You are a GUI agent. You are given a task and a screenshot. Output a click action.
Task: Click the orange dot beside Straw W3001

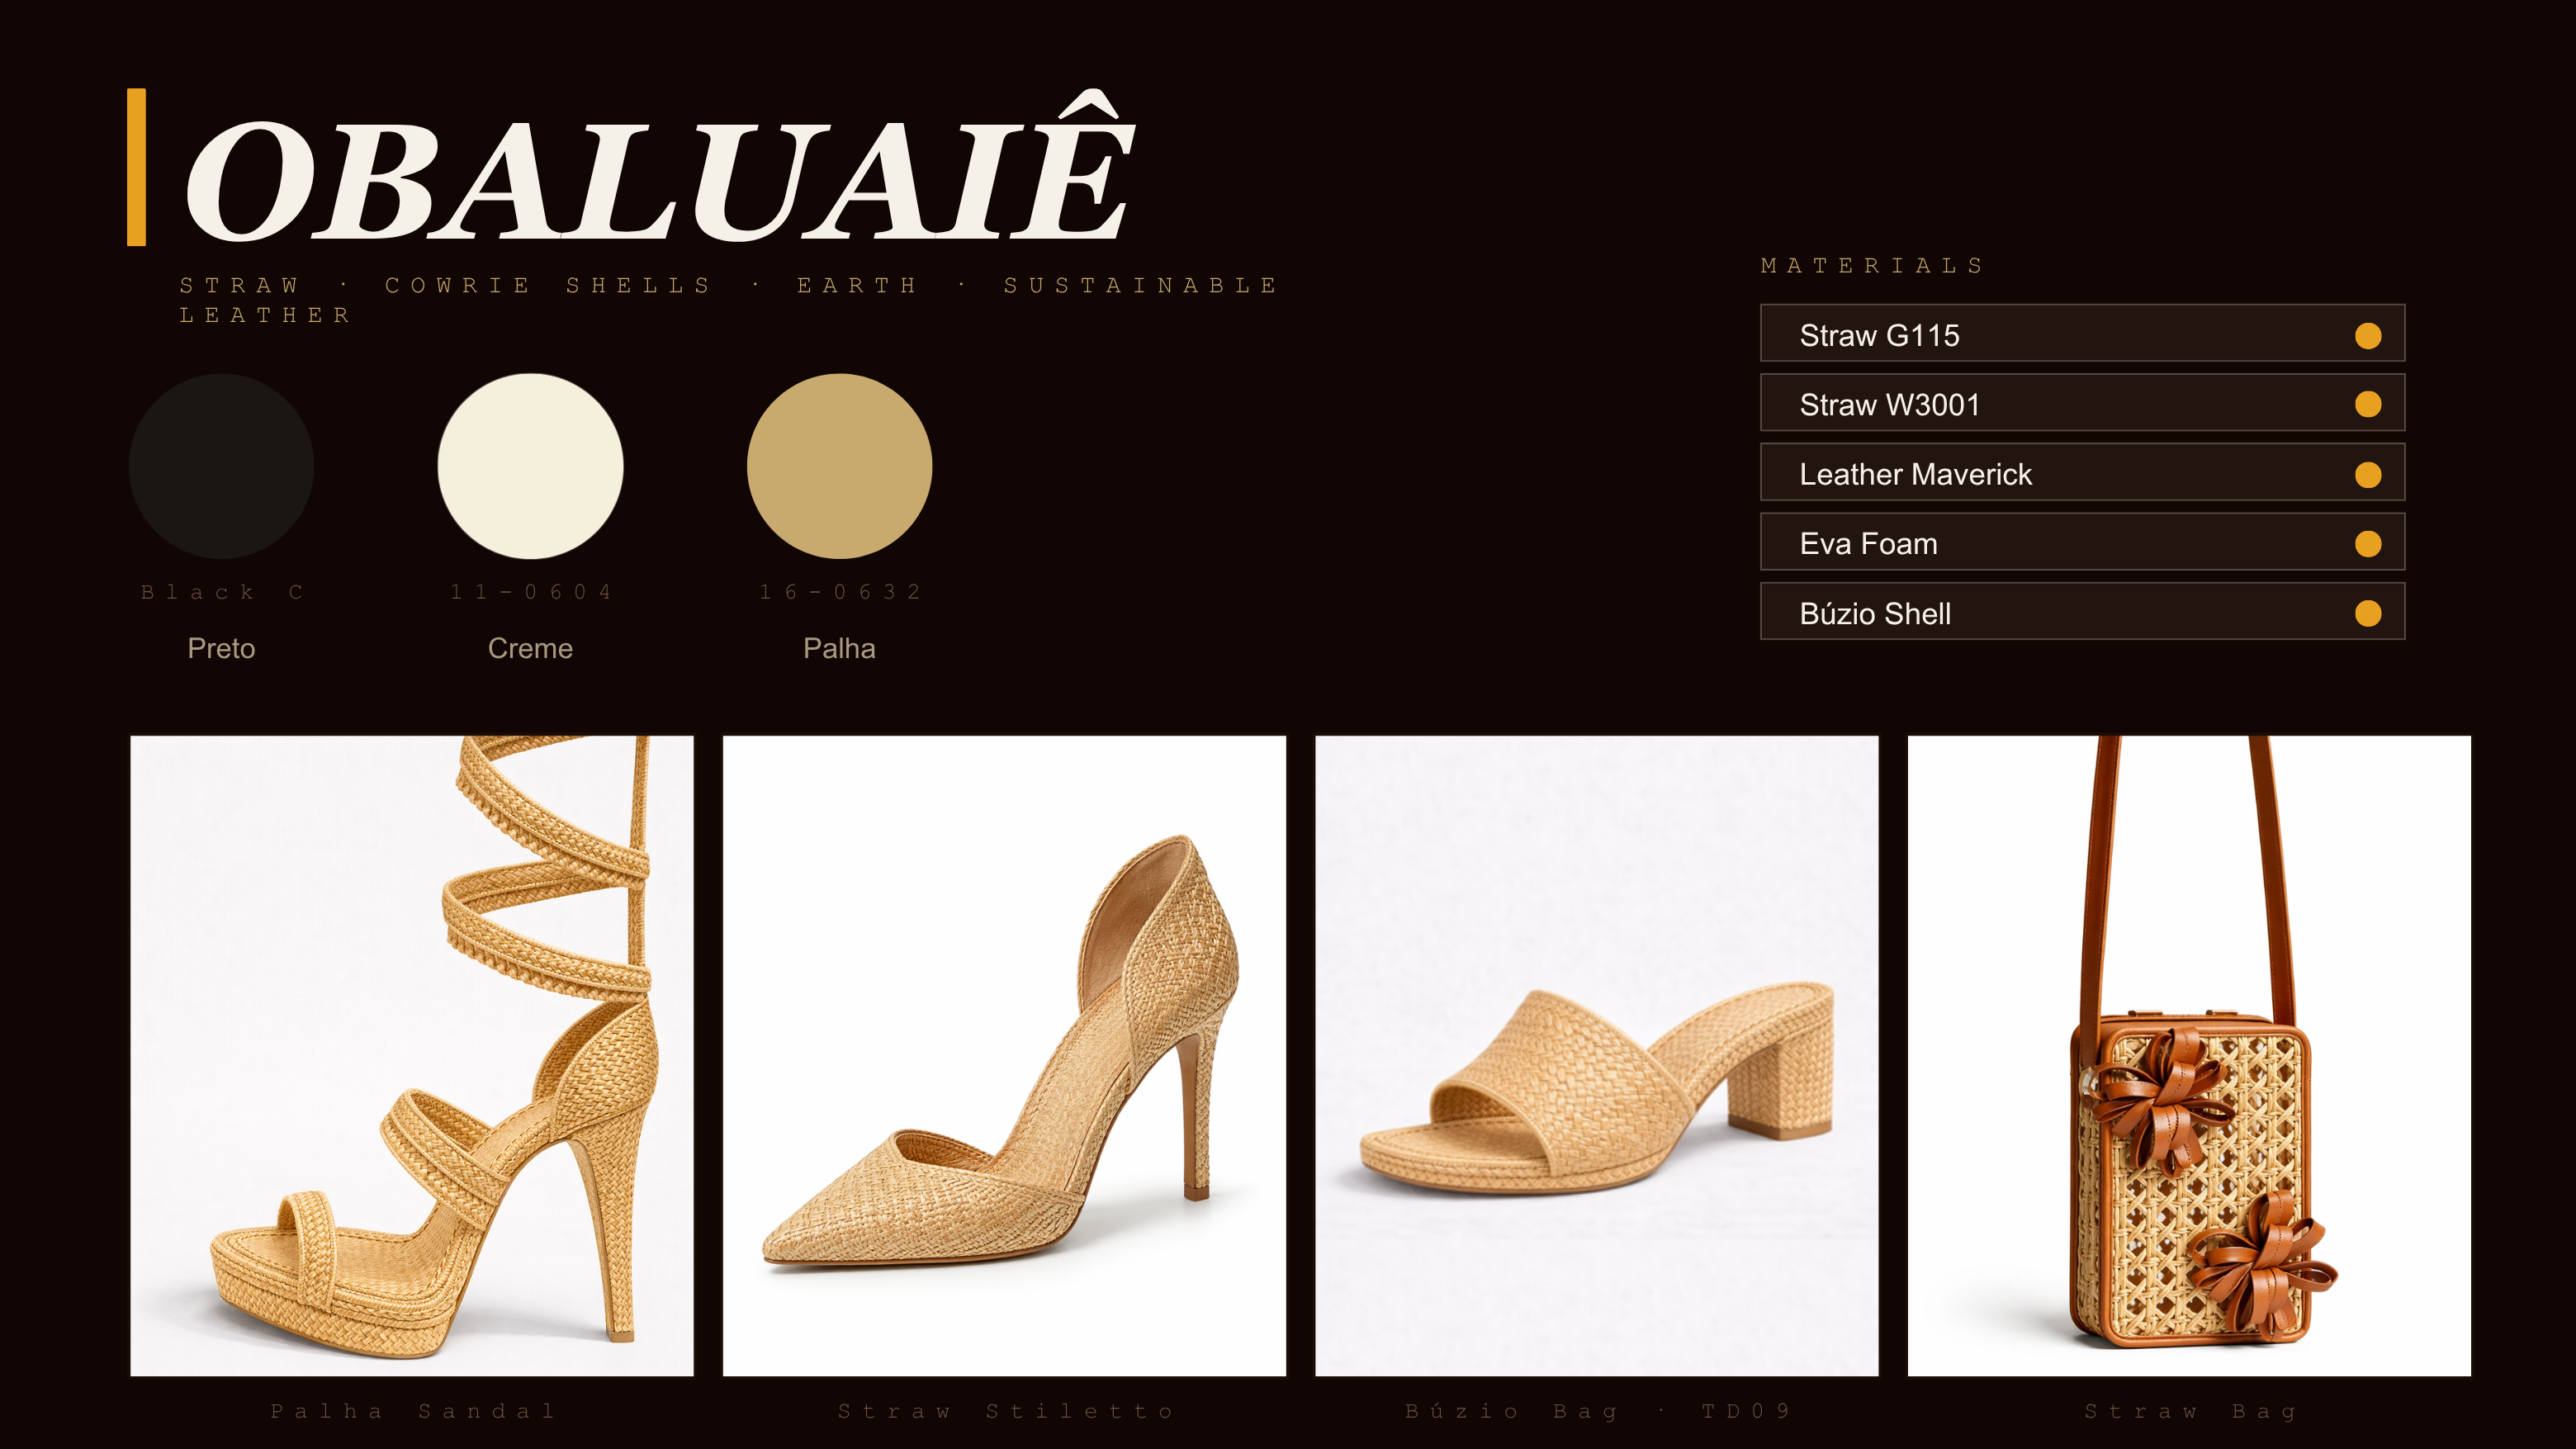click(x=2367, y=404)
